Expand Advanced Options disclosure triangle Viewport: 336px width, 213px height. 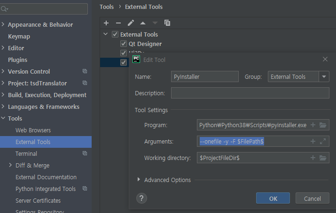click(139, 179)
